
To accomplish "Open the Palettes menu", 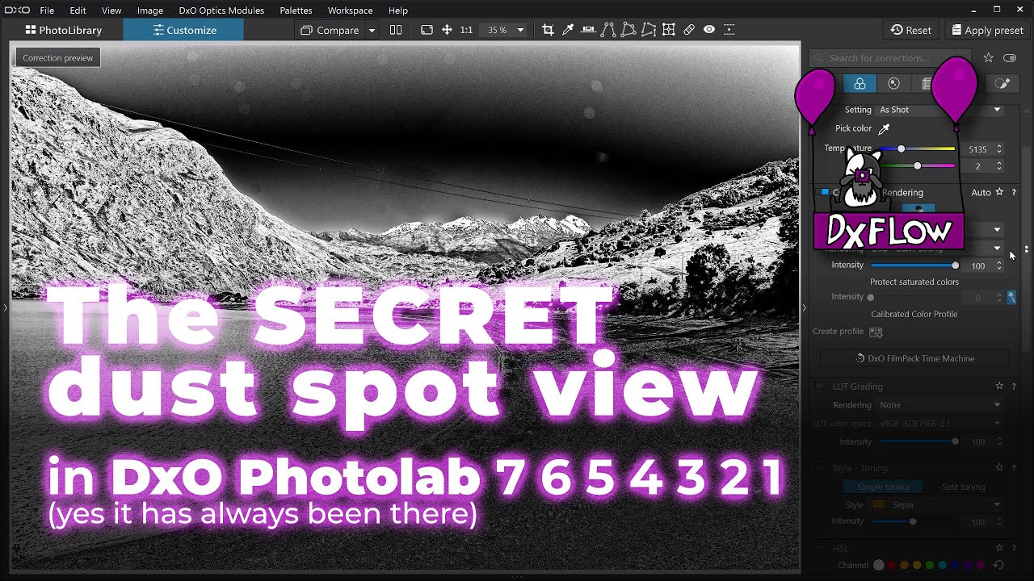I will [x=297, y=10].
